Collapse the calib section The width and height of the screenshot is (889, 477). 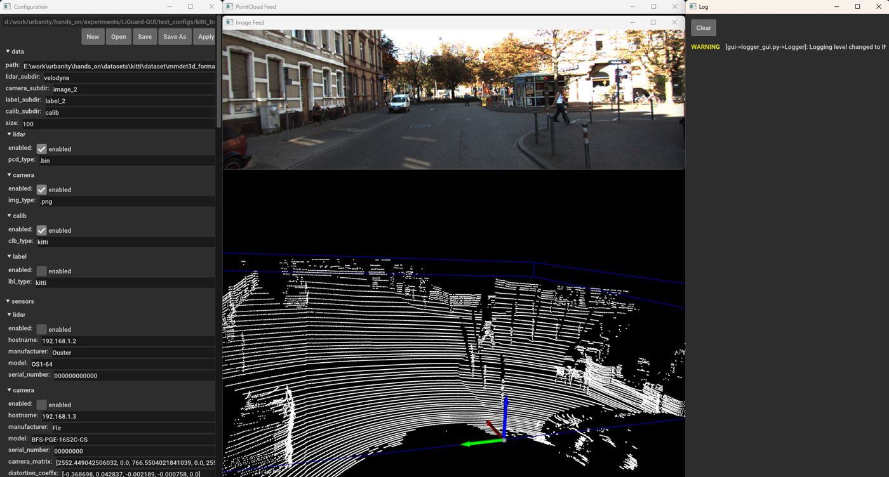pyautogui.click(x=10, y=216)
